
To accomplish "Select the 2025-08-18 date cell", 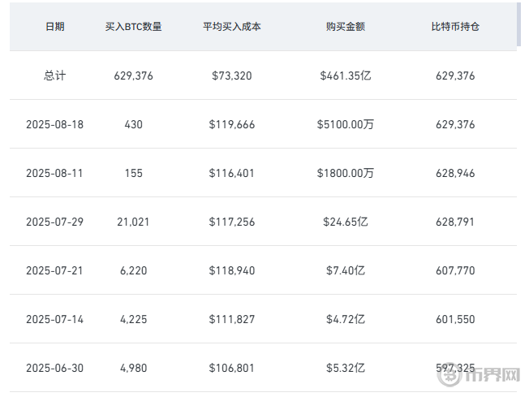I will [55, 124].
